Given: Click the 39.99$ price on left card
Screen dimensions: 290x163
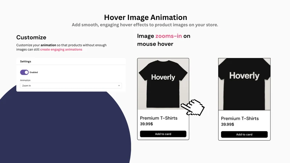Looking at the screenshot, I should click(146, 124).
